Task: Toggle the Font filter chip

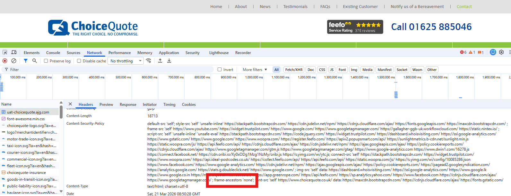Action: tap(342, 70)
